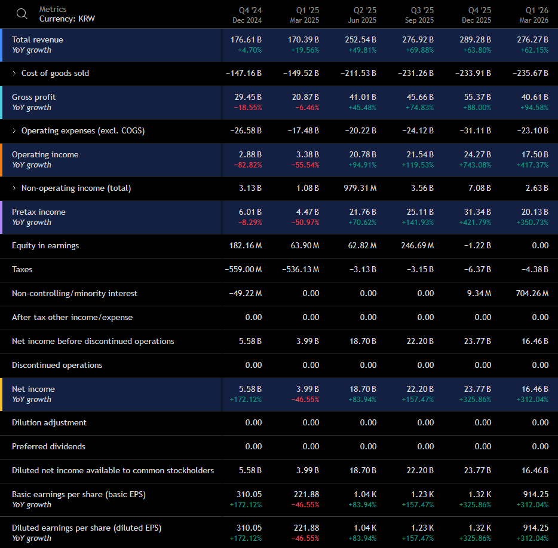The width and height of the screenshot is (558, 548).
Task: Click operating expenses value −26.58 B
Action: coord(246,131)
